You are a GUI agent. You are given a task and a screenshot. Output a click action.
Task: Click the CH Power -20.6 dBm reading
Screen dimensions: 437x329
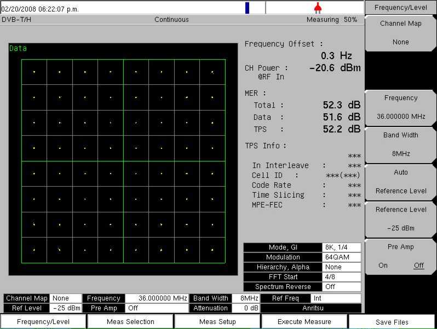tap(335, 68)
